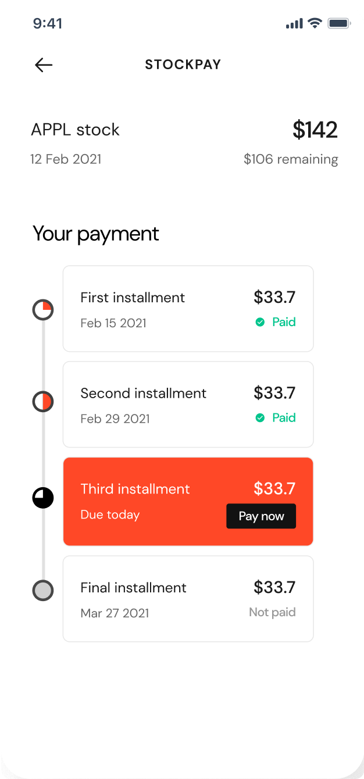Click green check icon on Second installment

(260, 418)
